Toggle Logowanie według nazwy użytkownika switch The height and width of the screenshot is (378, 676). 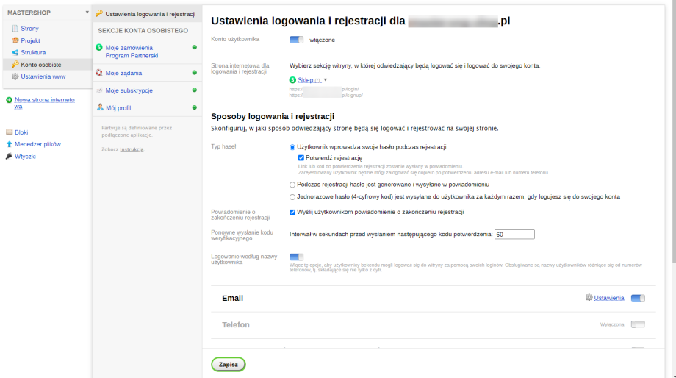point(296,257)
